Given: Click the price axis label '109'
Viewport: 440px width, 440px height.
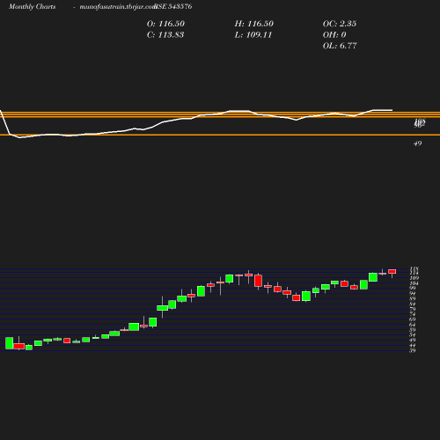Looking at the screenshot, I should pos(414,278).
